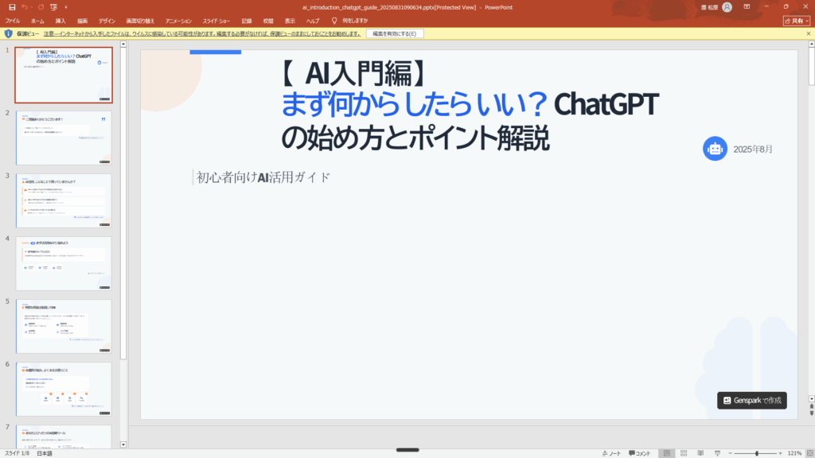
Task: Click the zoom in plus button
Action: 780,453
